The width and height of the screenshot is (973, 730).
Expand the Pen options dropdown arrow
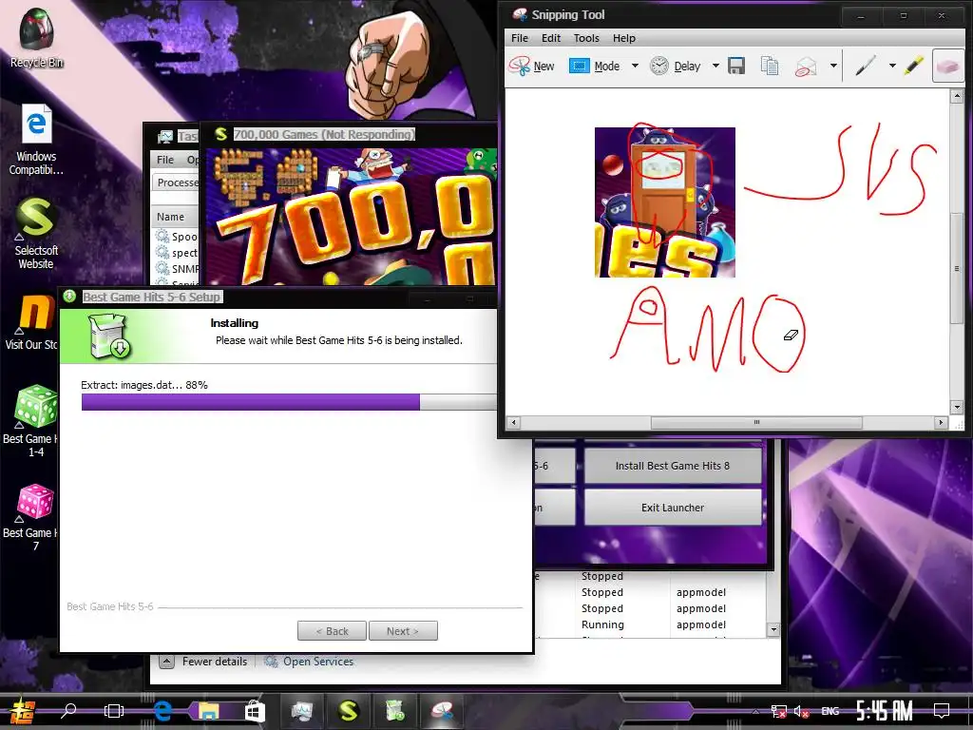click(892, 66)
